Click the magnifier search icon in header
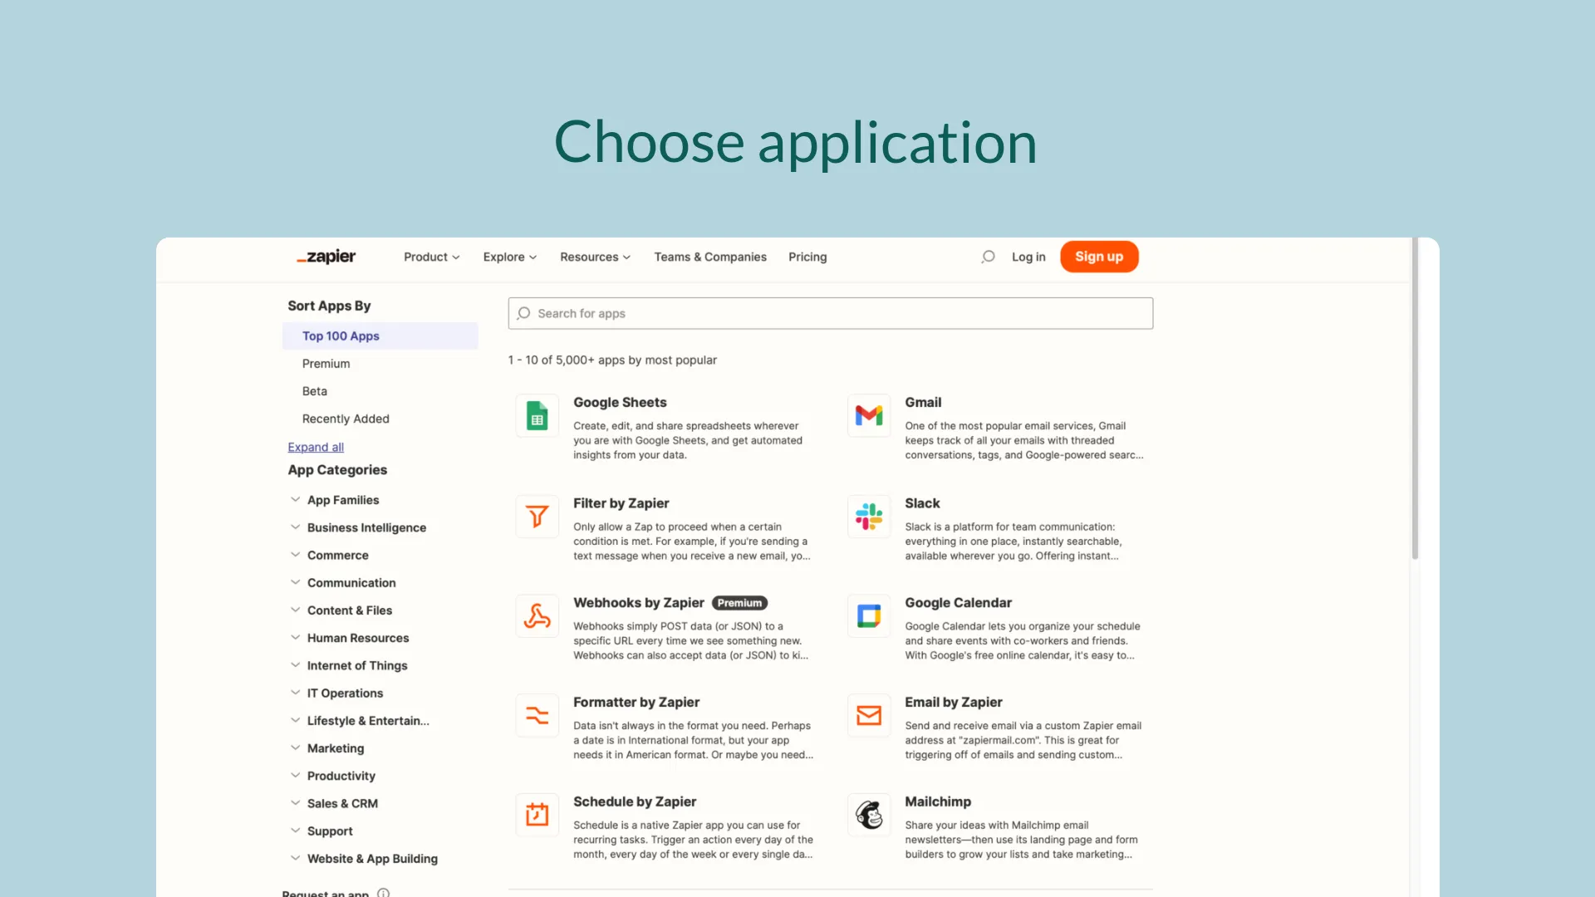 point(988,257)
